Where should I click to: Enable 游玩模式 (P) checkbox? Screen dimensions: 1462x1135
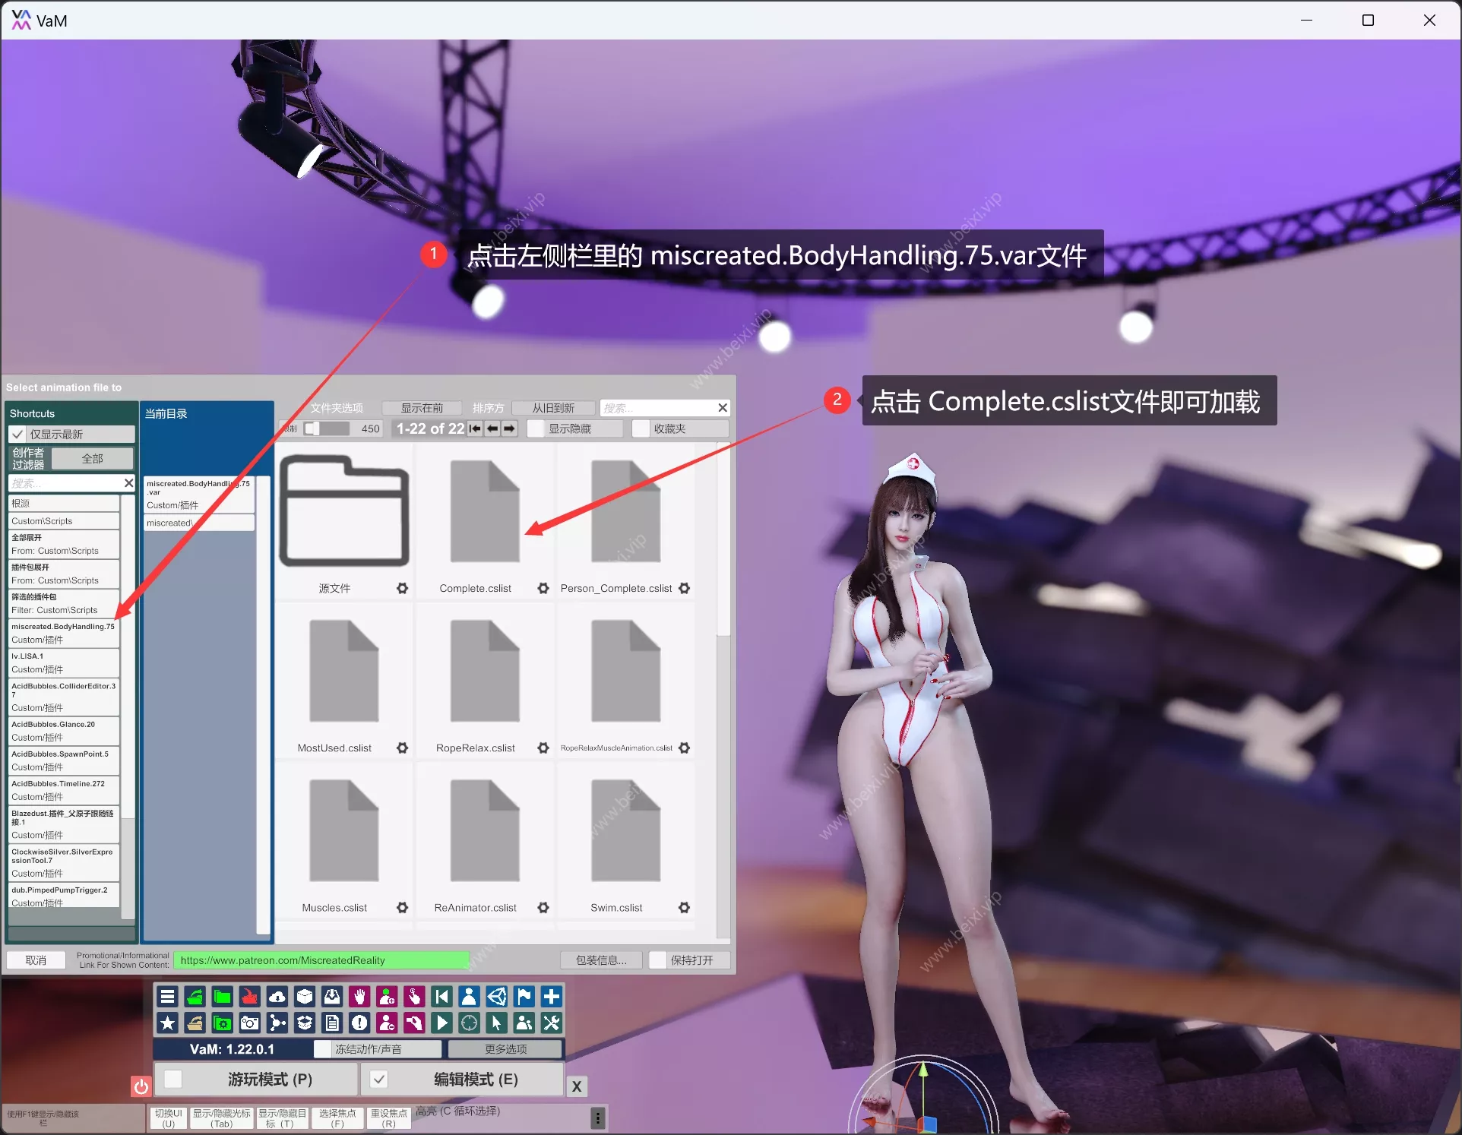[x=173, y=1079]
